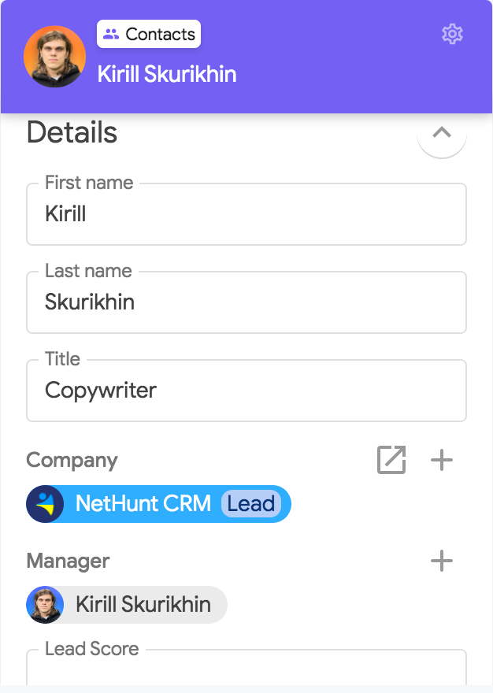The height and width of the screenshot is (693, 493).
Task: Click the Kirill Skurikhin header name
Action: [x=167, y=74]
